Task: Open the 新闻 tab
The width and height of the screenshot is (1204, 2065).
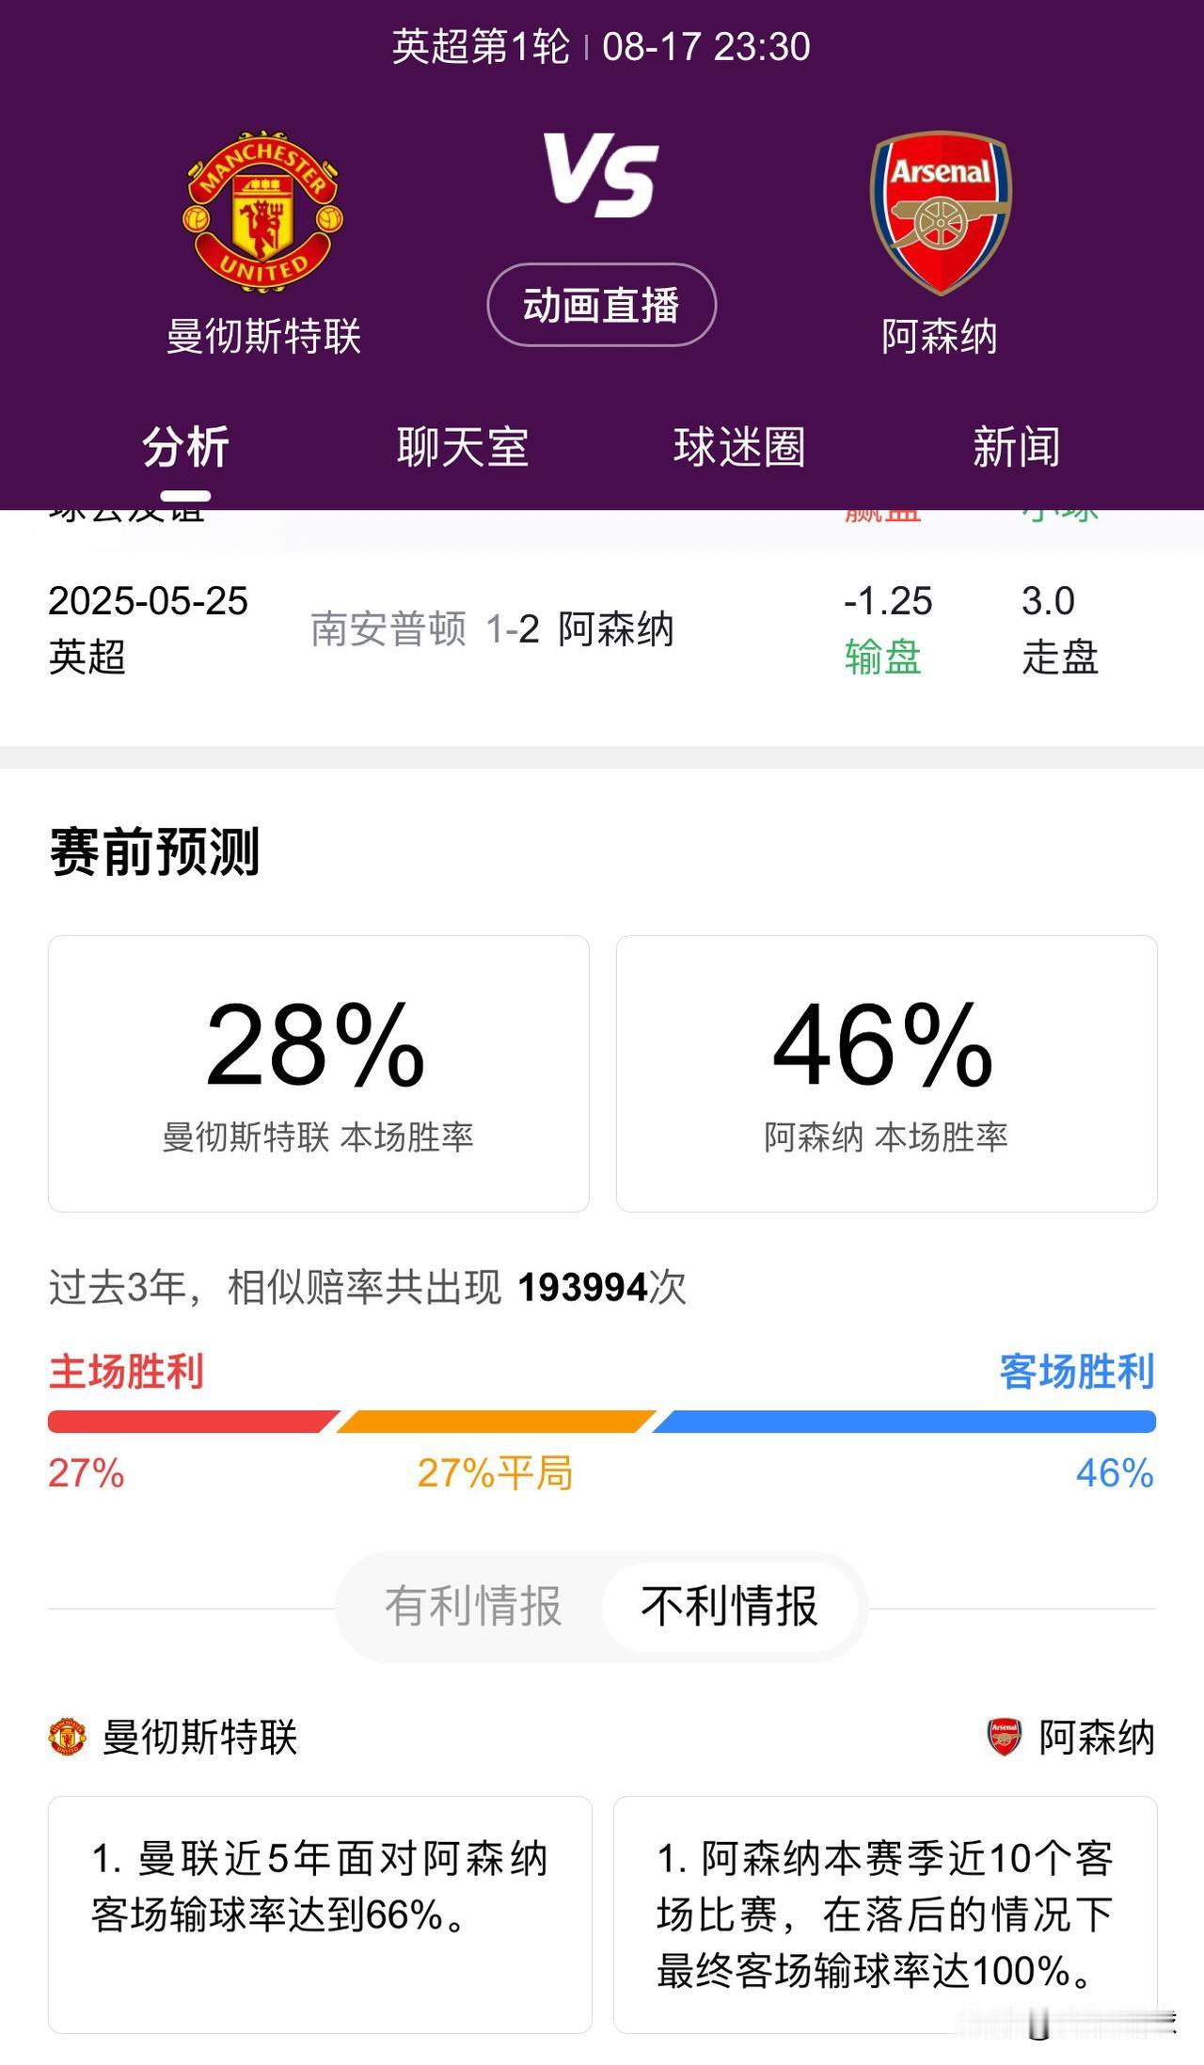Action: coord(1016,447)
